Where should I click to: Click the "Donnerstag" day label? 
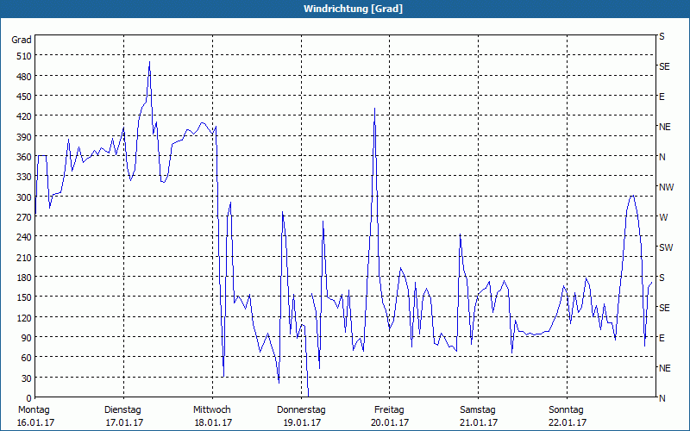(301, 410)
